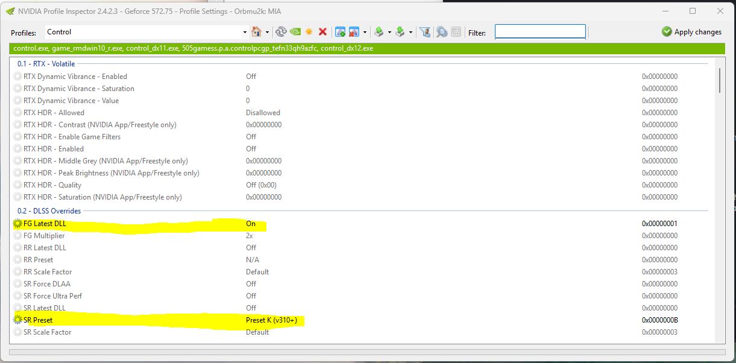Select the 'RTX Dynamic Vibrance - Saturation' row
The image size is (736, 363).
coord(362,89)
